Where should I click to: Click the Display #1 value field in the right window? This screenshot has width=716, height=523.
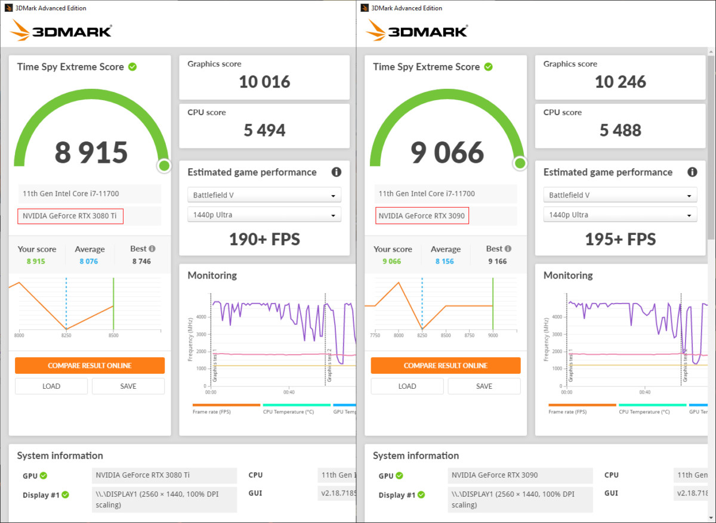tap(521, 500)
